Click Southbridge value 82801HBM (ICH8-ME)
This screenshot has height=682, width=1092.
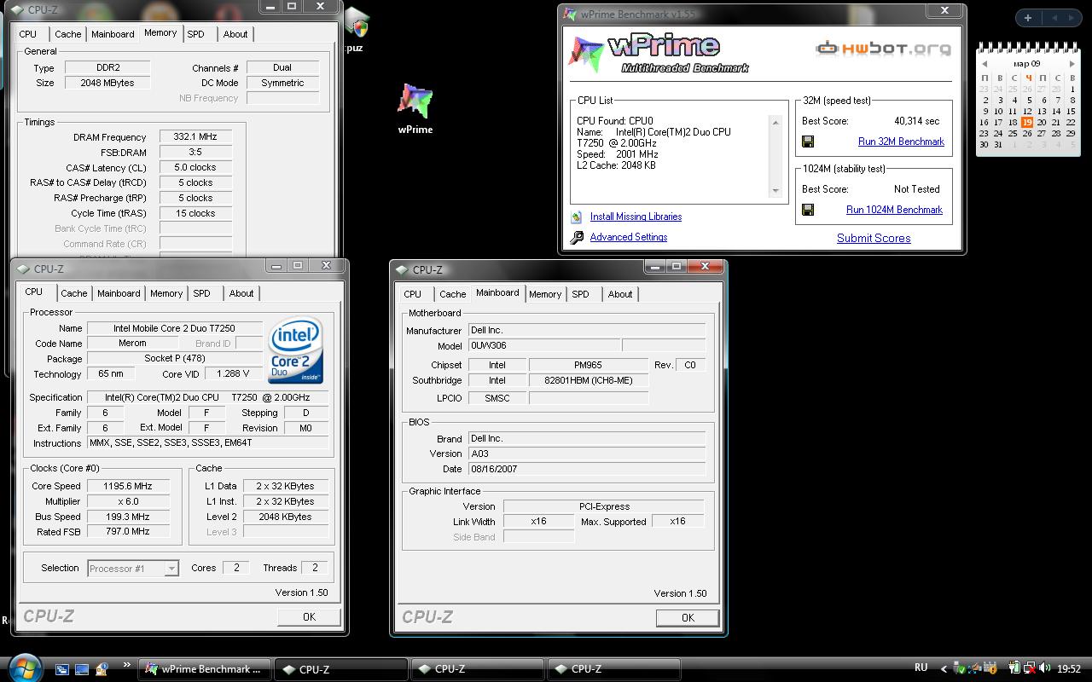click(x=588, y=380)
